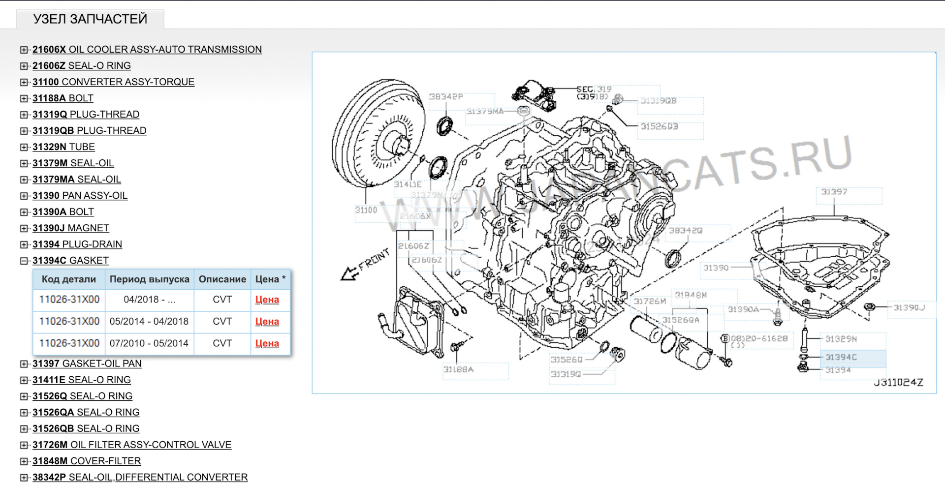Click Цена link for 04/2018 row
This screenshot has height=483, width=945.
click(x=267, y=300)
